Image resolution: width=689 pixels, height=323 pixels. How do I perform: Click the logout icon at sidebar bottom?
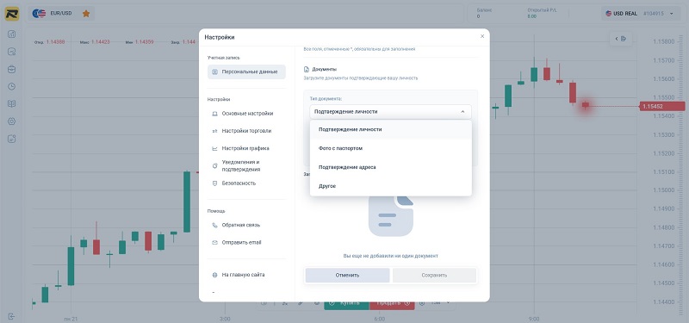pyautogui.click(x=12, y=316)
